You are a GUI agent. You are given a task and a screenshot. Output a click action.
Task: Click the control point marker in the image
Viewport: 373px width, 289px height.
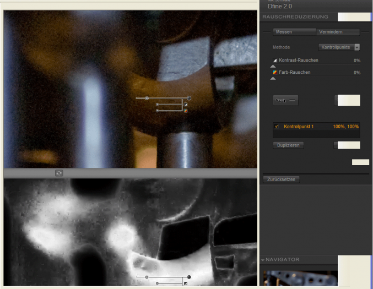[x=189, y=99]
